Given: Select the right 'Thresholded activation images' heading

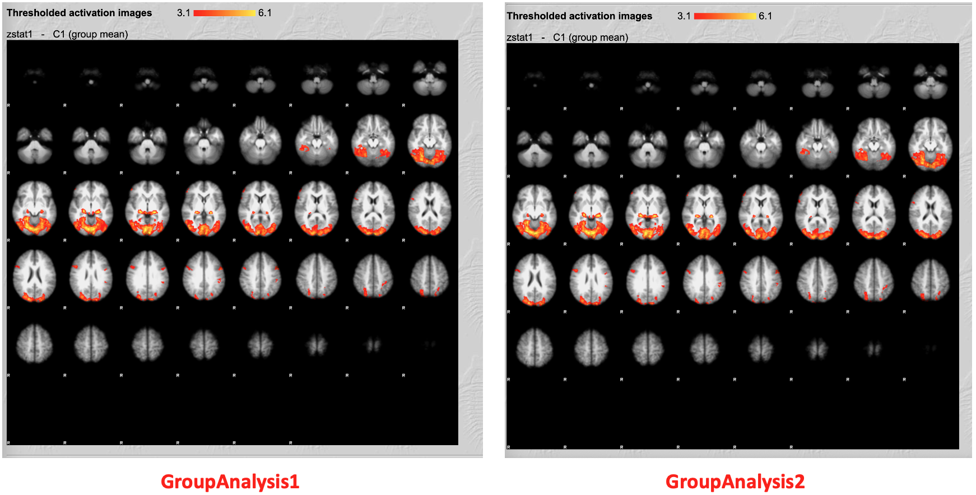Looking at the screenshot, I should tap(579, 16).
